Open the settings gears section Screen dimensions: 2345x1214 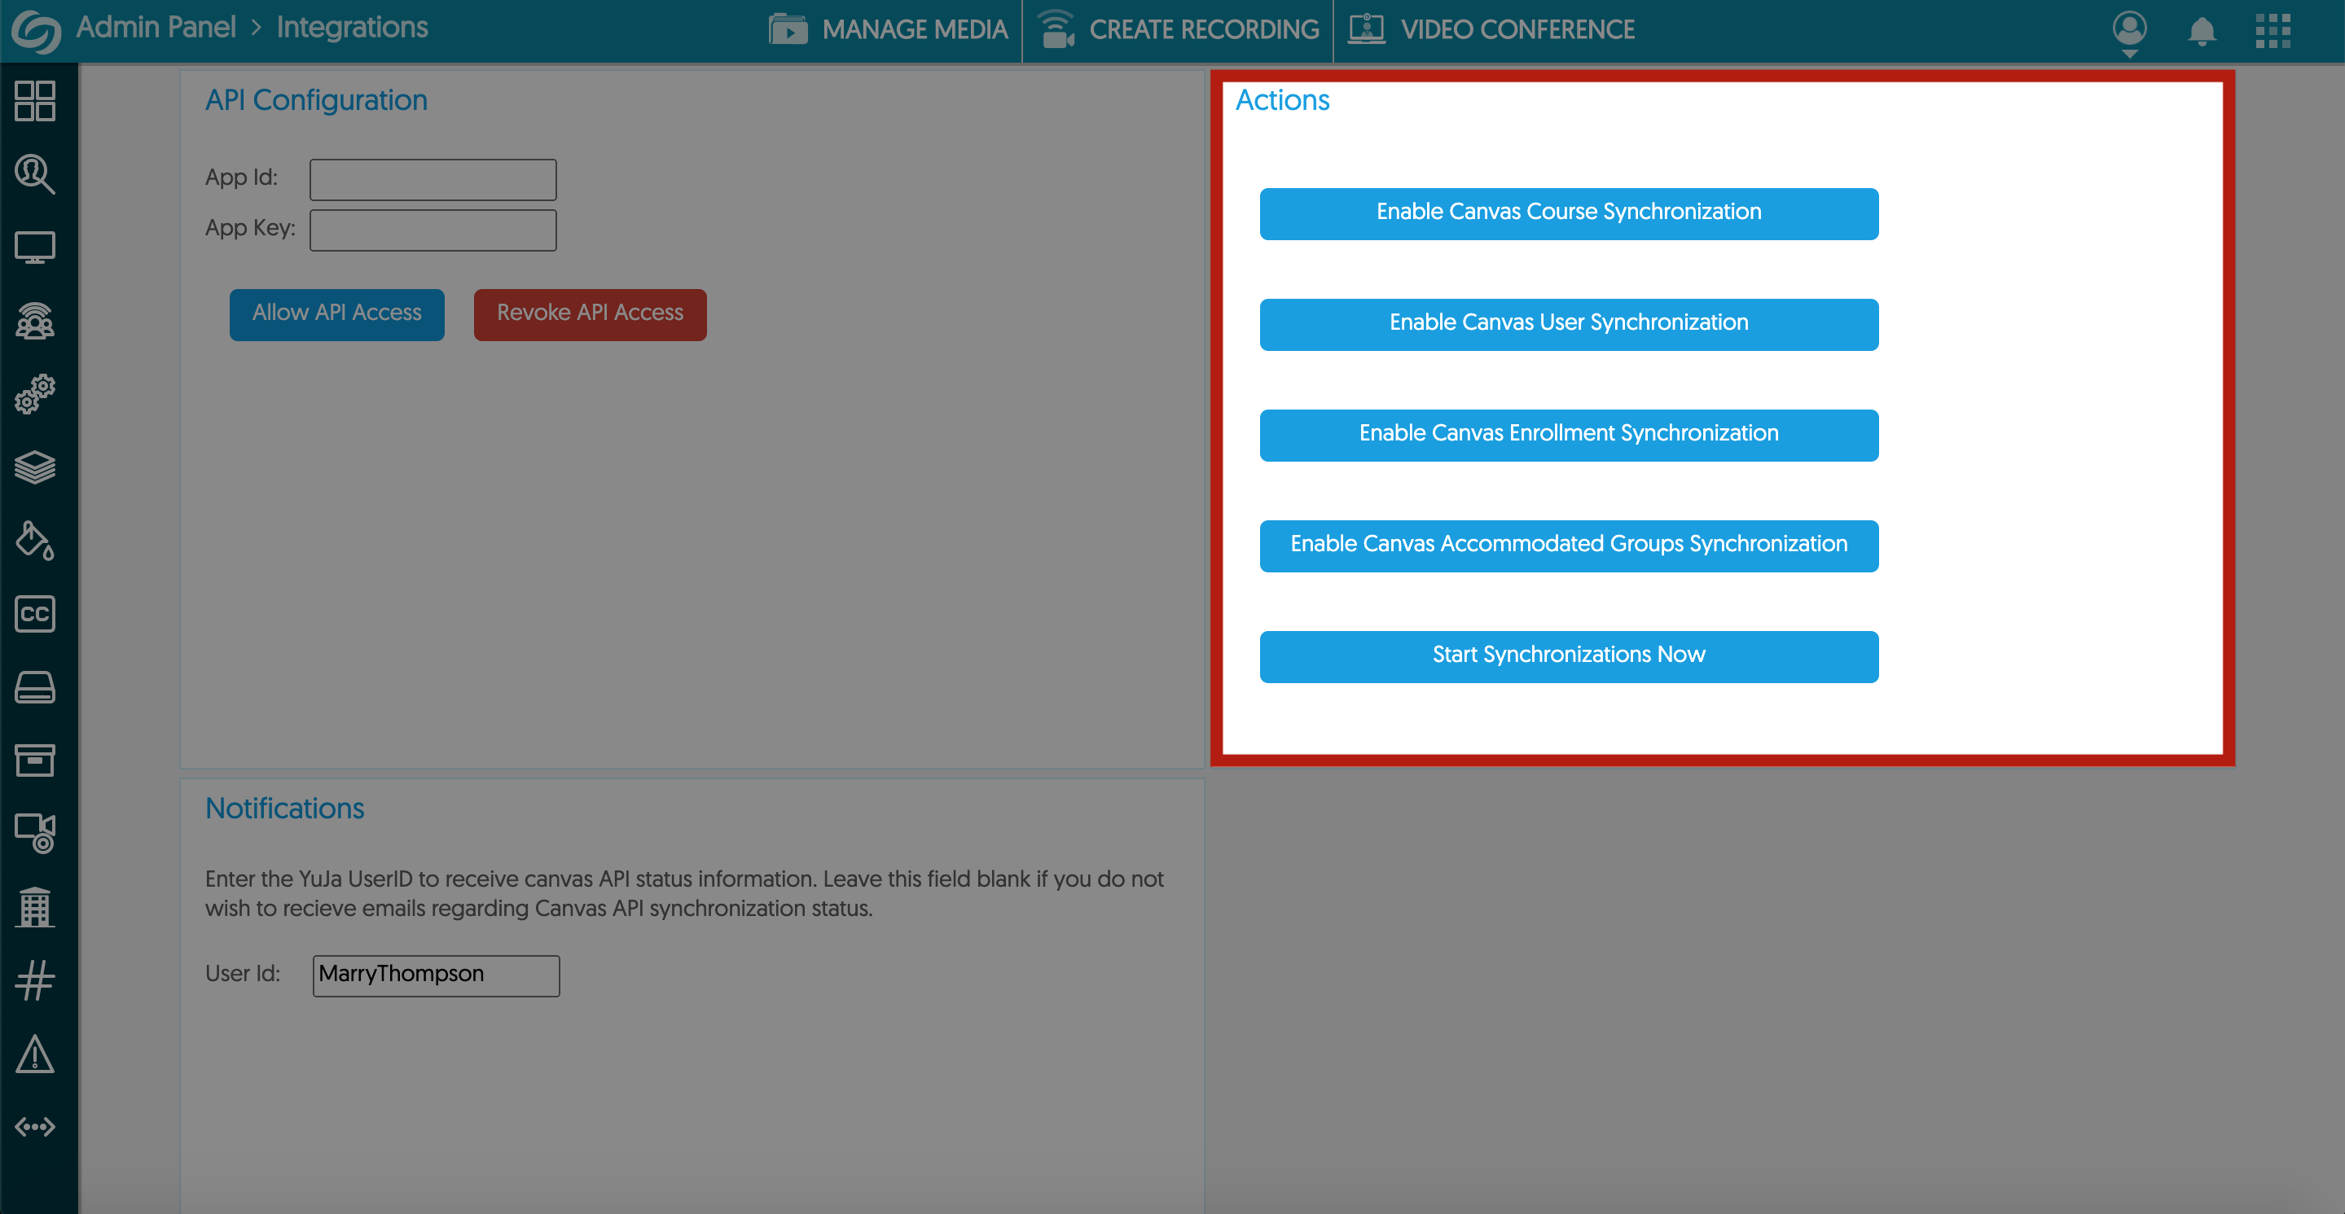(36, 394)
